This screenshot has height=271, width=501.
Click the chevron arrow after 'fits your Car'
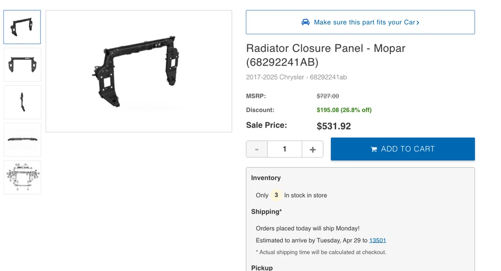[418, 23]
